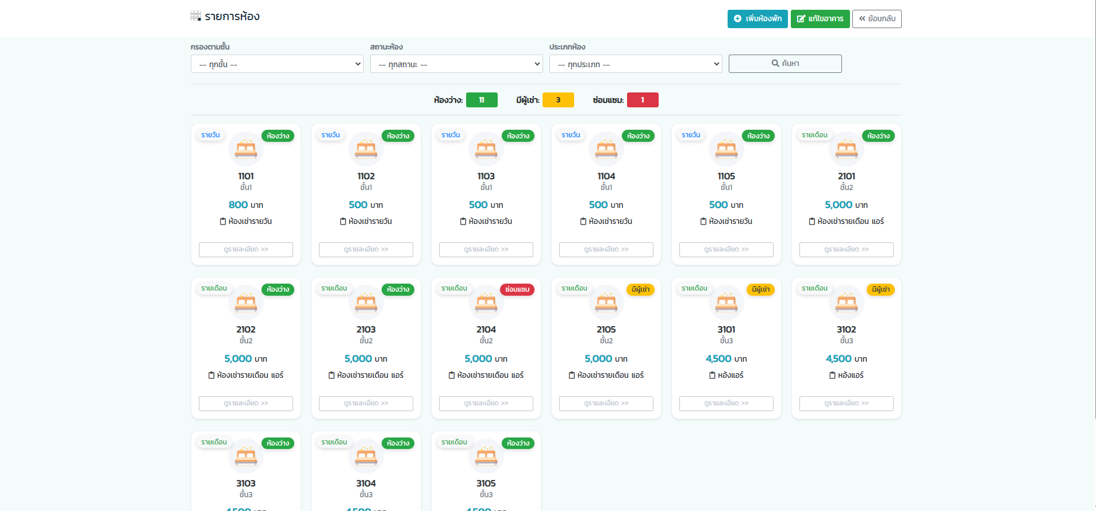Image resolution: width=1096 pixels, height=511 pixels.
Task: Click the bed icon for room 2103
Action: (366, 303)
